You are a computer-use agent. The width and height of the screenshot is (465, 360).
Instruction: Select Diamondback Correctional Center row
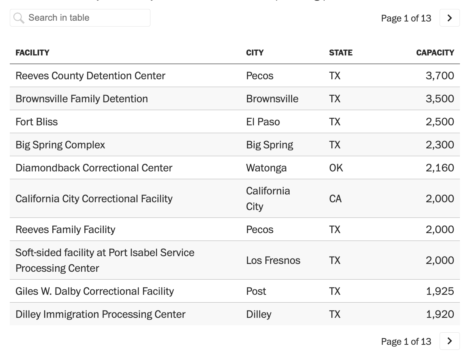pos(94,168)
